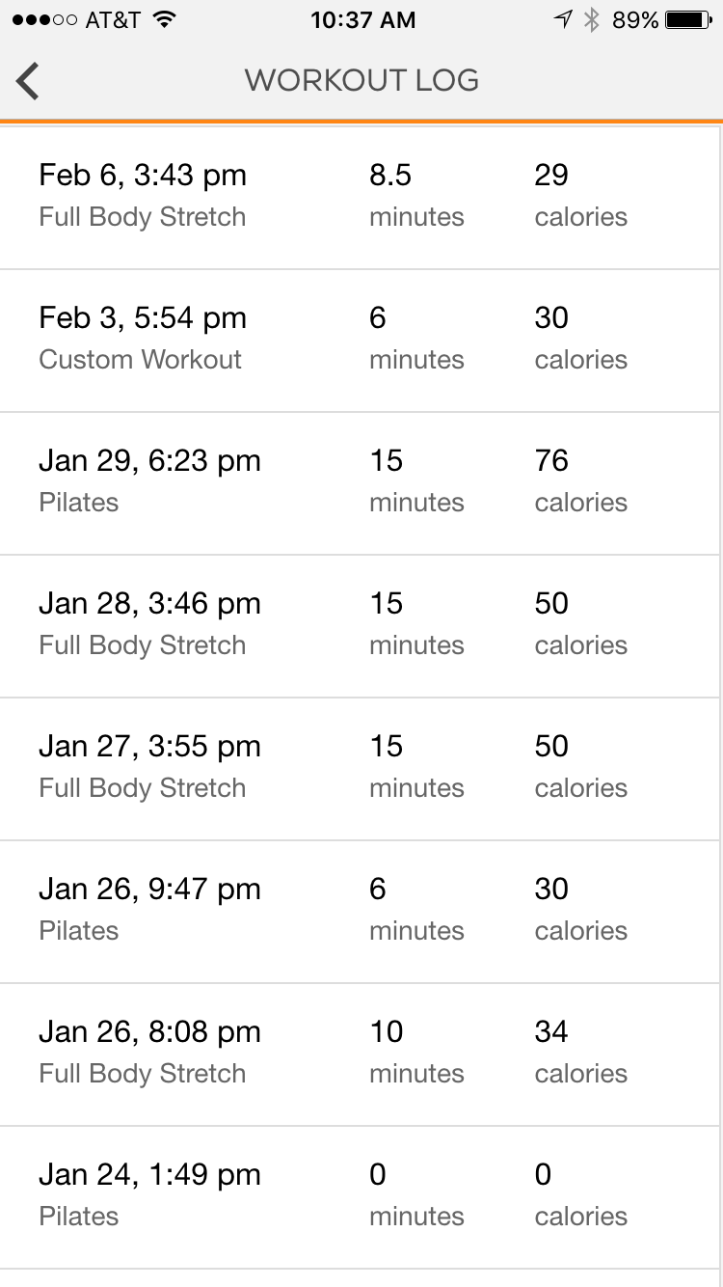723x1287 pixels.
Task: Tap the back arrow icon
Action: (x=28, y=80)
